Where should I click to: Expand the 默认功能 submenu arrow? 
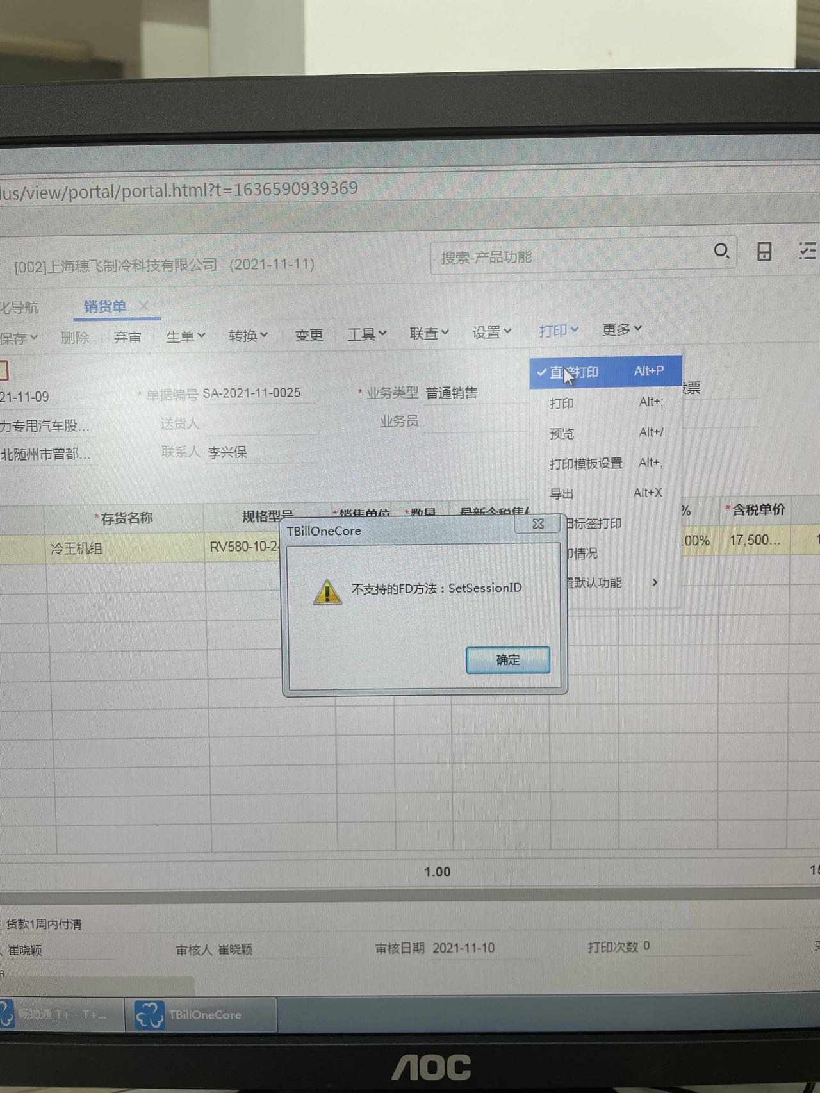click(x=654, y=582)
